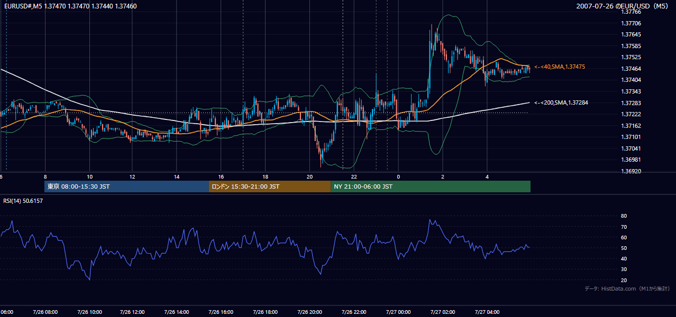Click RSI scale level 70
This screenshot has width=676, height=317.
coord(624,227)
